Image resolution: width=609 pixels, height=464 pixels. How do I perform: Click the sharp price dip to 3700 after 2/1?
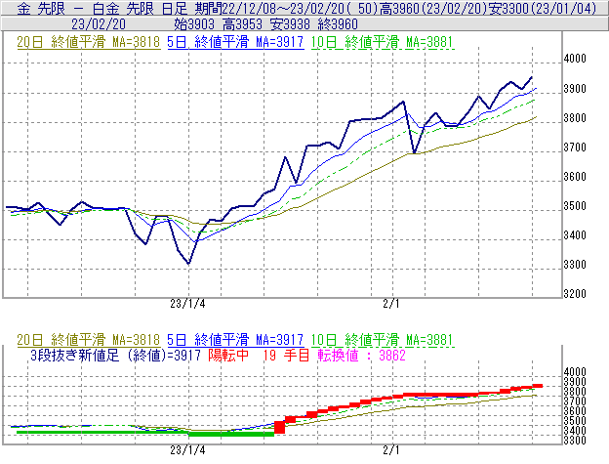click(415, 152)
